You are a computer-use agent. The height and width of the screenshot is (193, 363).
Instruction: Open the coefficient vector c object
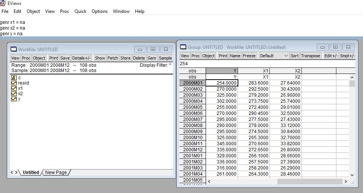14,78
